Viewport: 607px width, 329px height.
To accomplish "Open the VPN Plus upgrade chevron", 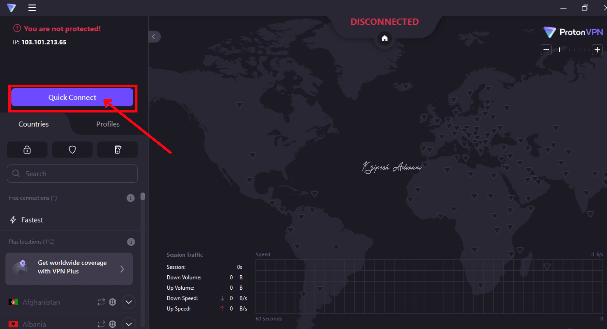I will pos(122,269).
